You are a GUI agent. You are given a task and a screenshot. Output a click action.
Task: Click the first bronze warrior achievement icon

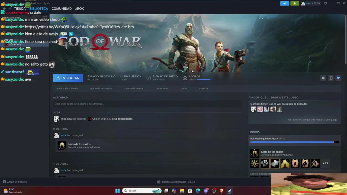(295, 163)
